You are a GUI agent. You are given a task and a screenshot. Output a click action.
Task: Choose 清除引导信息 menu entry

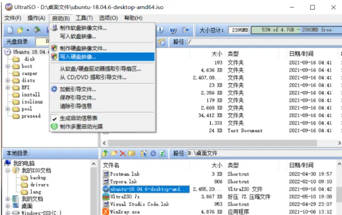click(x=103, y=106)
